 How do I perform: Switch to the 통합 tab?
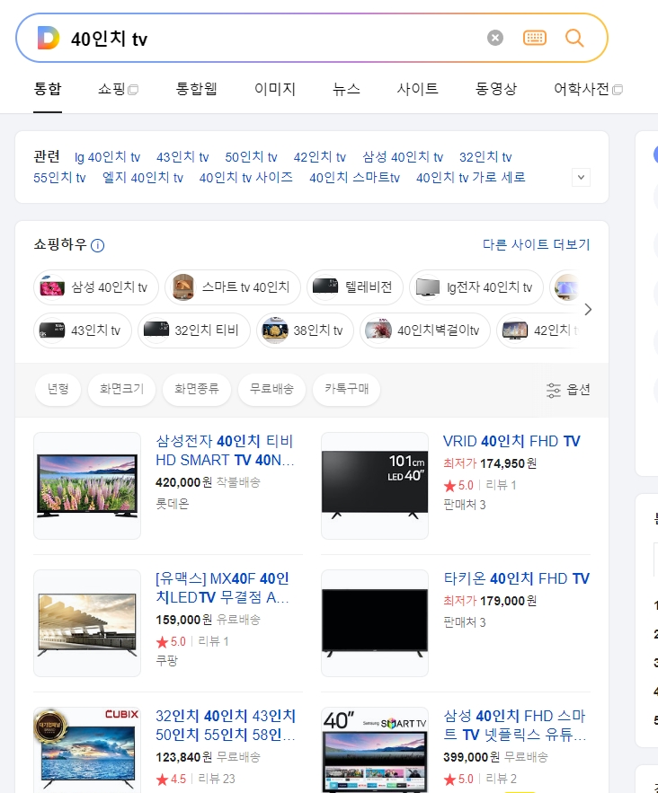(48, 89)
